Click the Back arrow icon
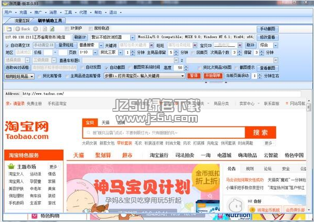 tap(18, 29)
